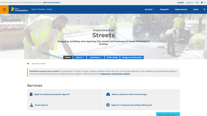
Task: Select the Traffic safety tab
Action: (x=112, y=57)
